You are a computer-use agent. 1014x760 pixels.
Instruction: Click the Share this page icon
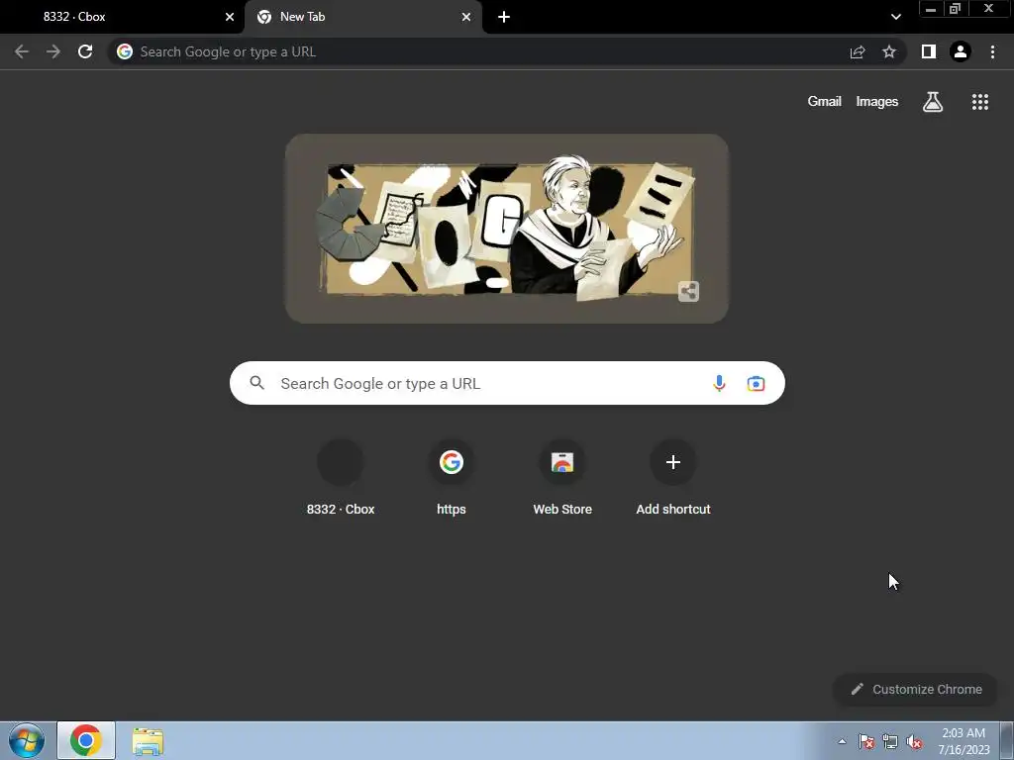[858, 51]
